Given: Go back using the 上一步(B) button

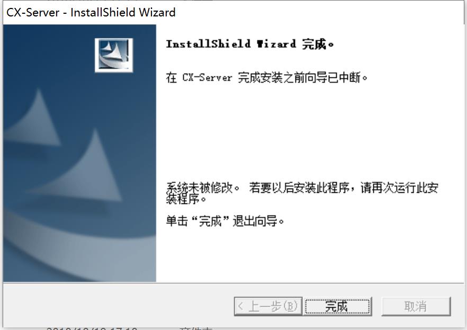Looking at the screenshot, I should 268,306.
